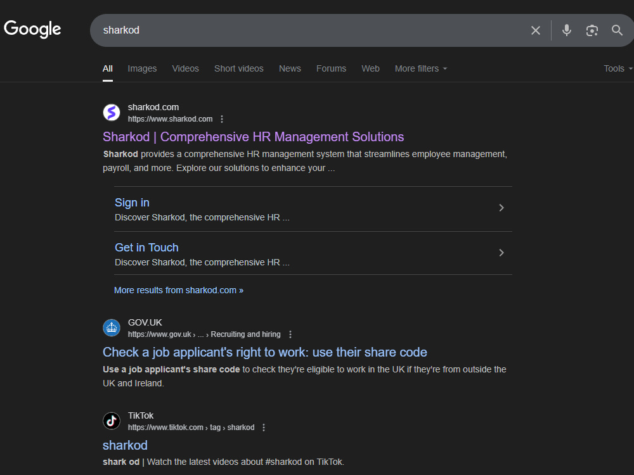The width and height of the screenshot is (634, 475).
Task: Open Sharkod Comprehensive HR Management Solutions link
Action: 253,137
